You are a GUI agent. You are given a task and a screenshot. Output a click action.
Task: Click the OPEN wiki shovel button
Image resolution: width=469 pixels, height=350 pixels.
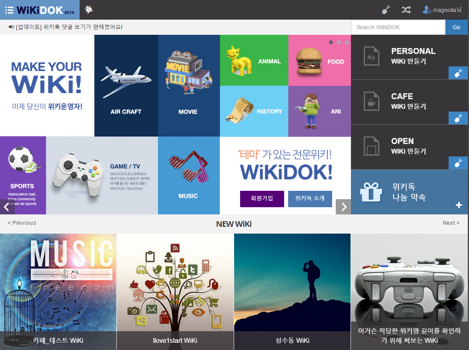pos(458,163)
